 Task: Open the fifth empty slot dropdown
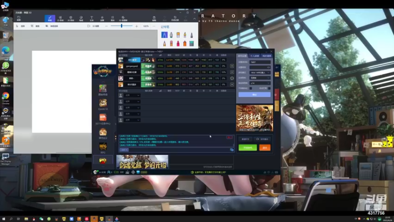pyautogui.click(x=132, y=120)
